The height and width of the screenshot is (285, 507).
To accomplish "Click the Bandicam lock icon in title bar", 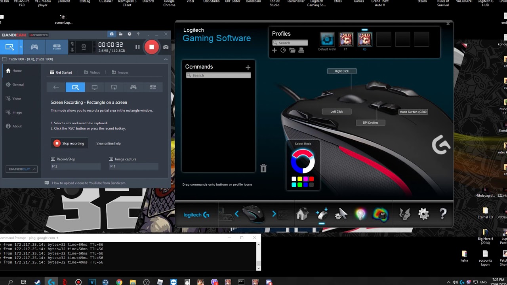I will click(112, 34).
